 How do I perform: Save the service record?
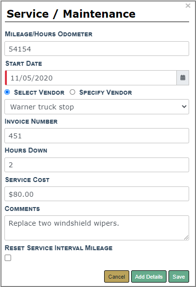(179, 276)
